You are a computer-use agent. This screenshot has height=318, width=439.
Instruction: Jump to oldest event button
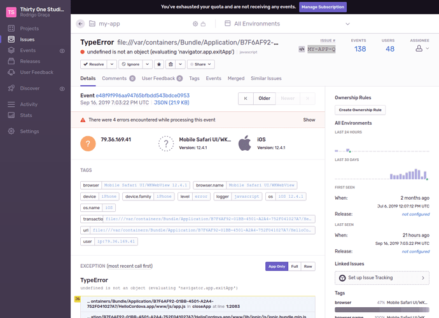pyautogui.click(x=246, y=99)
